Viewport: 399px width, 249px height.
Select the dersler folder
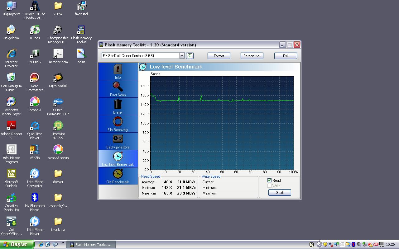point(58,176)
